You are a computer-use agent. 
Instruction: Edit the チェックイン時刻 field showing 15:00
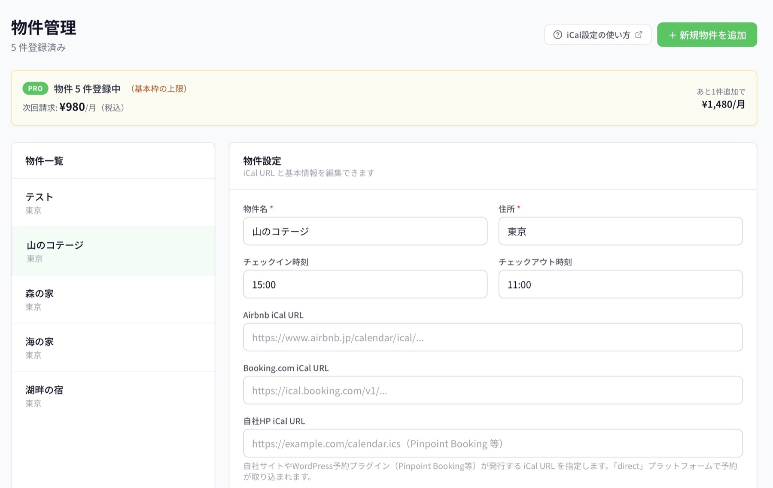coord(365,284)
